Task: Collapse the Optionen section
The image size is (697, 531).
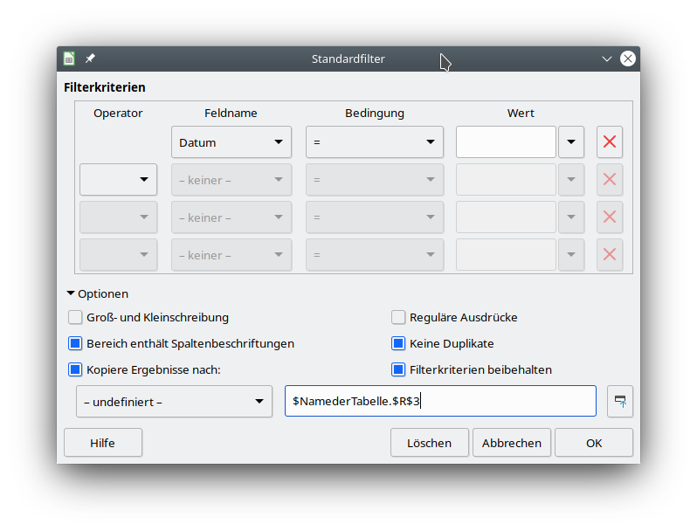Action: (72, 293)
